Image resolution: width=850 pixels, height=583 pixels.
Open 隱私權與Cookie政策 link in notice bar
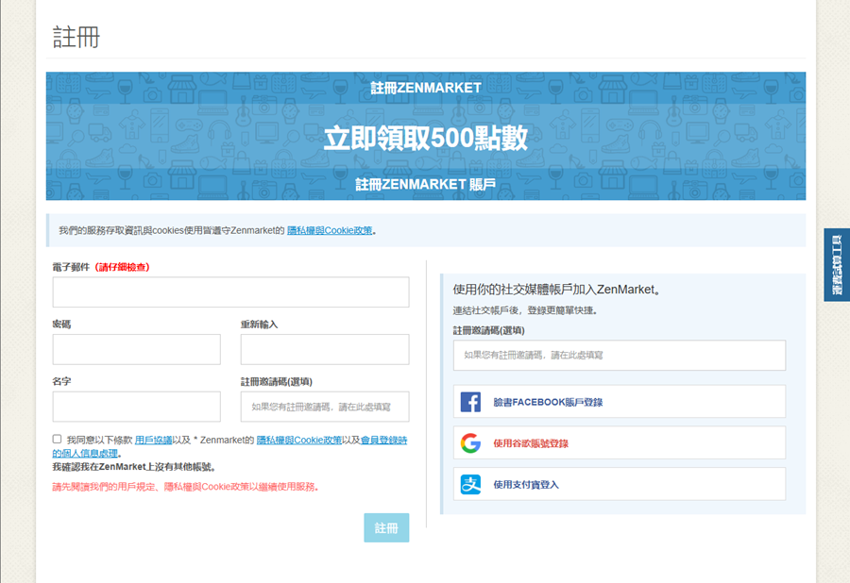click(x=330, y=230)
